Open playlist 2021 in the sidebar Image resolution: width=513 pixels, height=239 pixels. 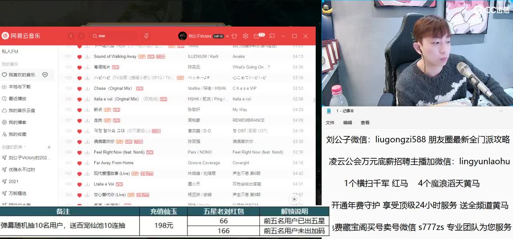(14, 181)
